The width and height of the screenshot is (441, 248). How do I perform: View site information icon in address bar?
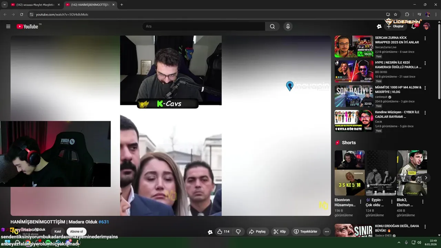(31, 14)
